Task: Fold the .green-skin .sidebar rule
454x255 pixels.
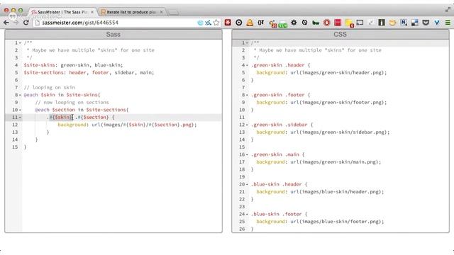Action: point(247,125)
